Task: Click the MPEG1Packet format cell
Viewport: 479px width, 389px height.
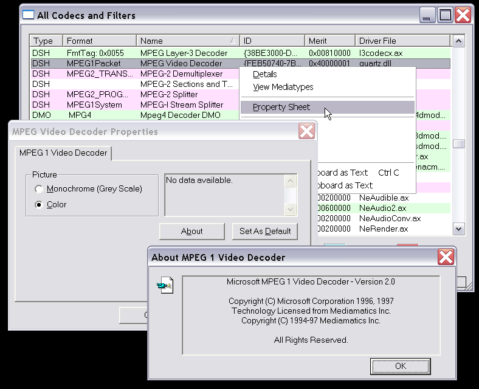Action: pyautogui.click(x=94, y=63)
